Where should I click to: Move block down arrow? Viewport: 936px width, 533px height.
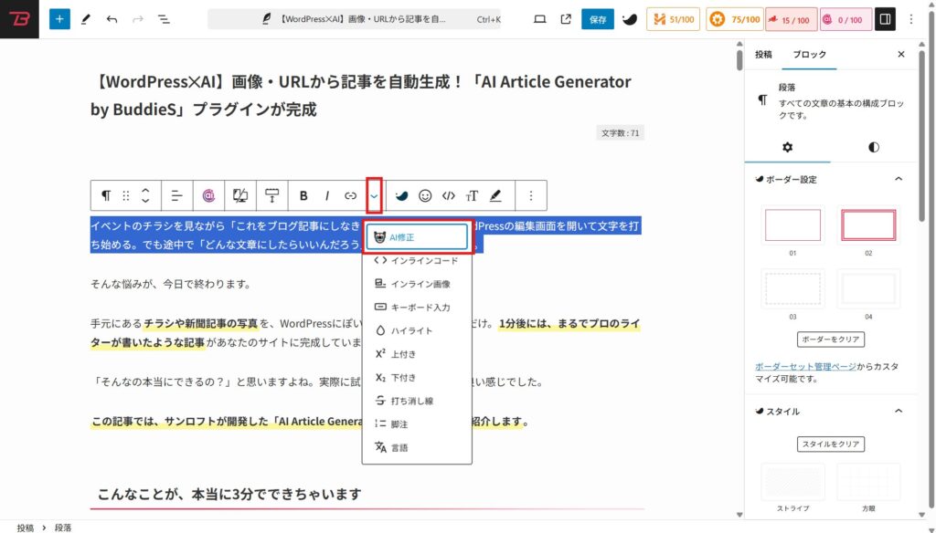coord(145,201)
